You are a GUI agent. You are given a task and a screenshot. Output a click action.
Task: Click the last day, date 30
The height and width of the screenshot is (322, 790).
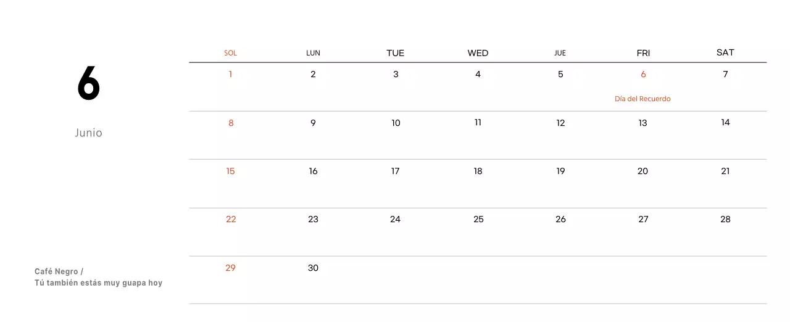[313, 268]
